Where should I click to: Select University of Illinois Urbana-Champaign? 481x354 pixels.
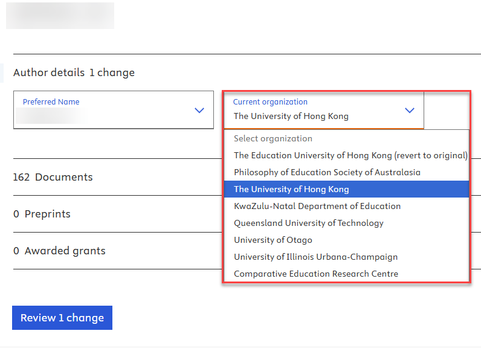(x=316, y=257)
